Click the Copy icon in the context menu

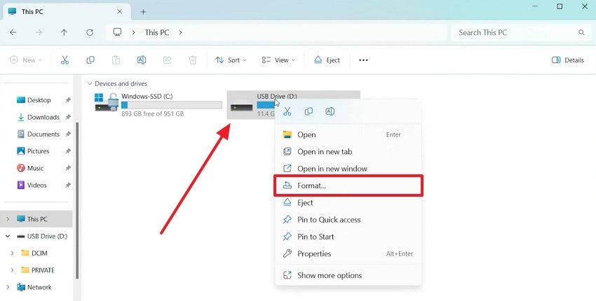[309, 111]
